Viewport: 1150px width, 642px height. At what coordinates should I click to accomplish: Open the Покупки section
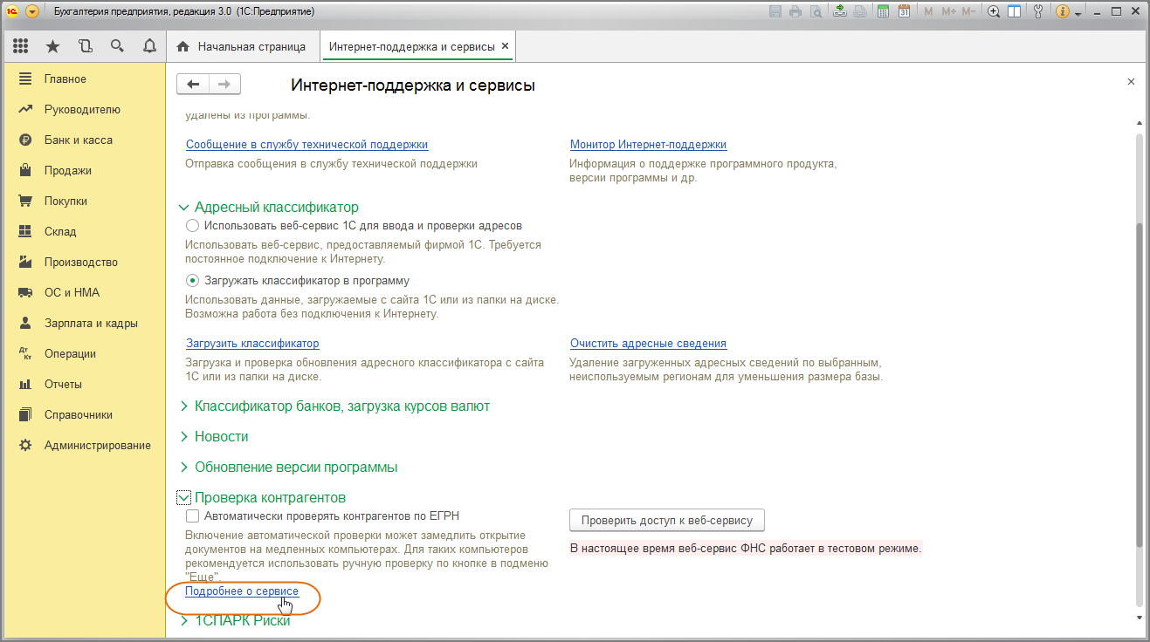coord(65,201)
